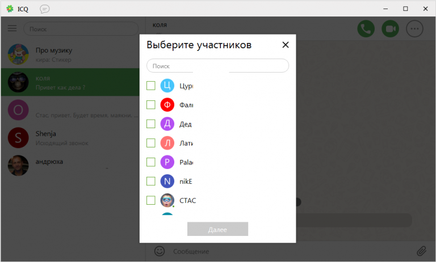The height and width of the screenshot is (262, 436).
Task: Select the андрюха chat in the list
Action: 73,165
